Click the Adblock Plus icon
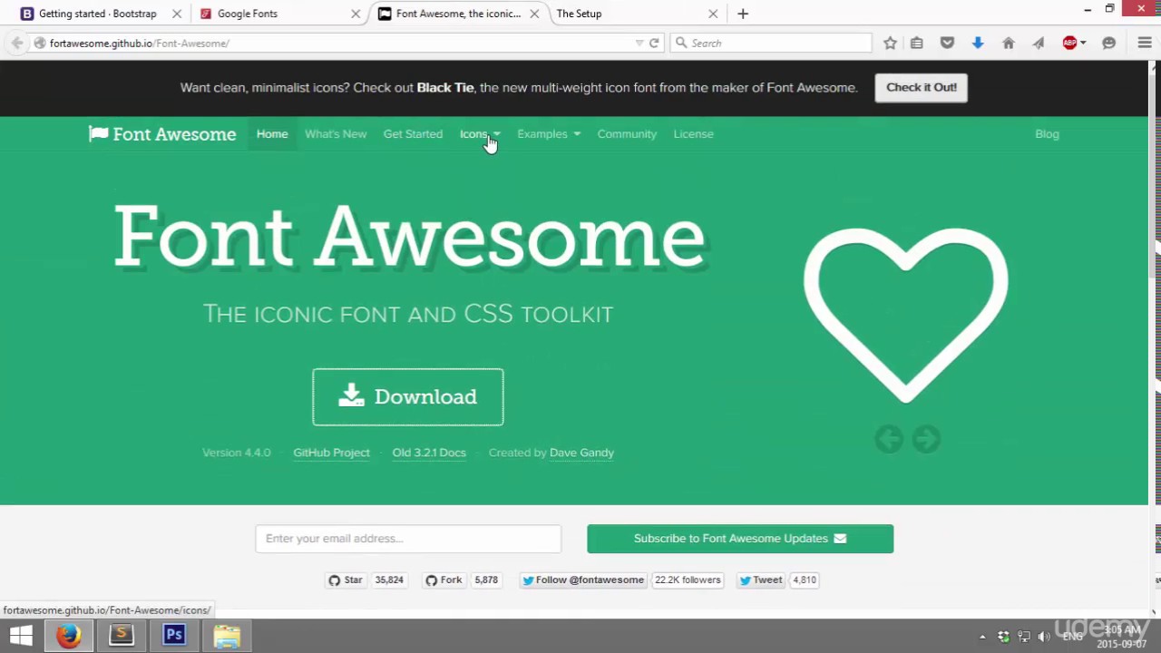 point(1069,43)
